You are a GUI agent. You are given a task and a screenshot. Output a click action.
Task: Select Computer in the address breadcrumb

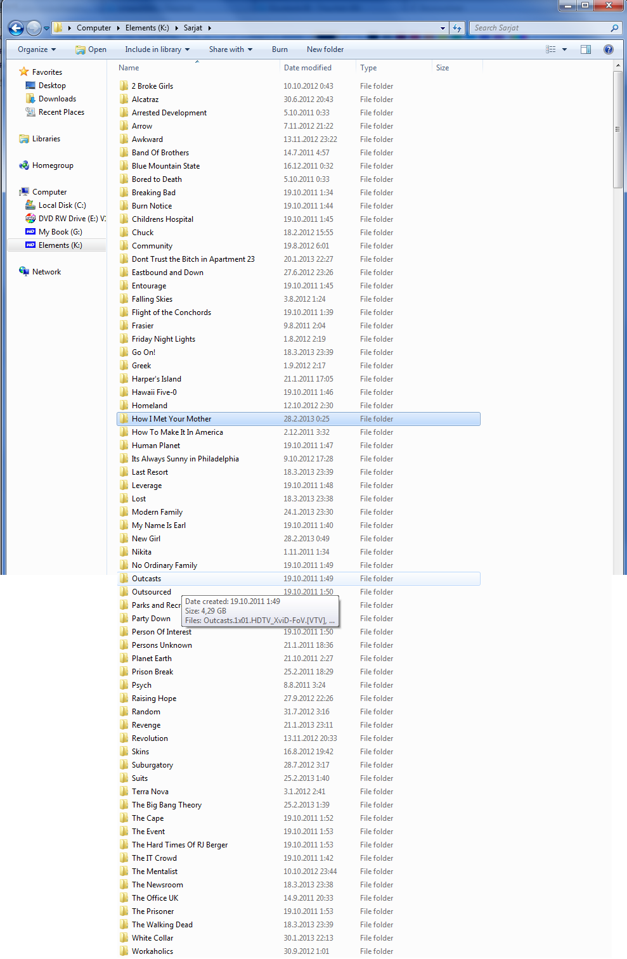[94, 28]
